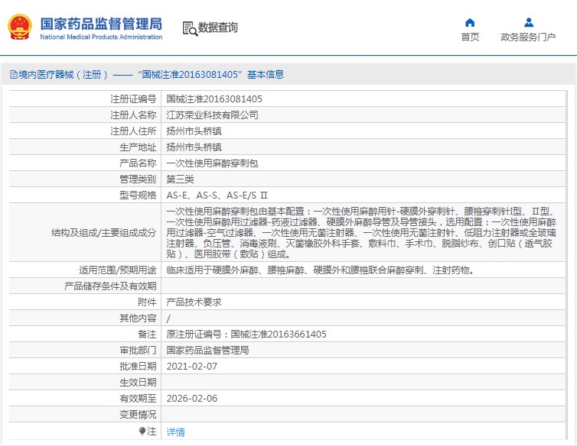Click the document icon before 境内医疗器械
Viewport: 577px width, 446px height.
[14, 75]
